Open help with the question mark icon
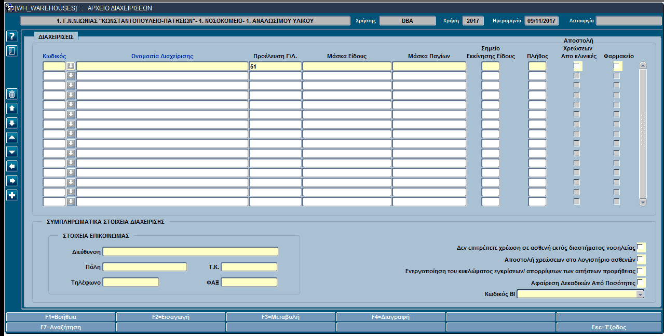664x336 pixels. click(x=12, y=36)
